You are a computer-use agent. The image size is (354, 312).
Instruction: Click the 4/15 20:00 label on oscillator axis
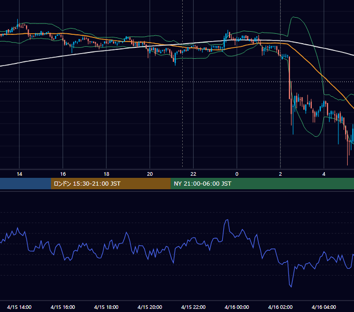point(150,307)
